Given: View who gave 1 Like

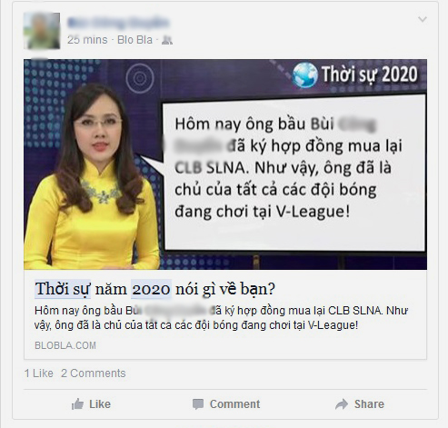Looking at the screenshot, I should pyautogui.click(x=39, y=373).
